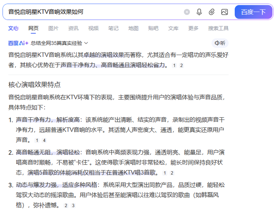This screenshot has height=214, width=276.
Task: Open the 更多 tab menu
Action: point(193,28)
